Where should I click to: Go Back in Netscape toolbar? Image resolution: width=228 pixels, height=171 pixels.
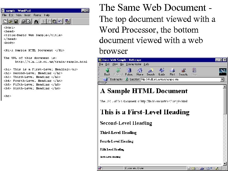pos(107,72)
